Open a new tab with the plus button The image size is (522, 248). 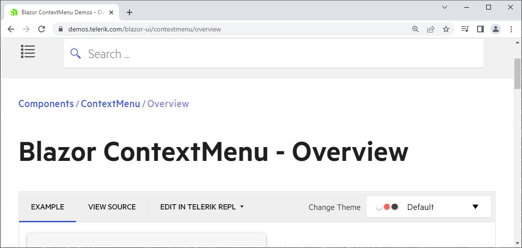pos(129,13)
